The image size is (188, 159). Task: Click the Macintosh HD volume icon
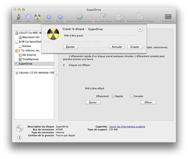click(x=20, y=37)
